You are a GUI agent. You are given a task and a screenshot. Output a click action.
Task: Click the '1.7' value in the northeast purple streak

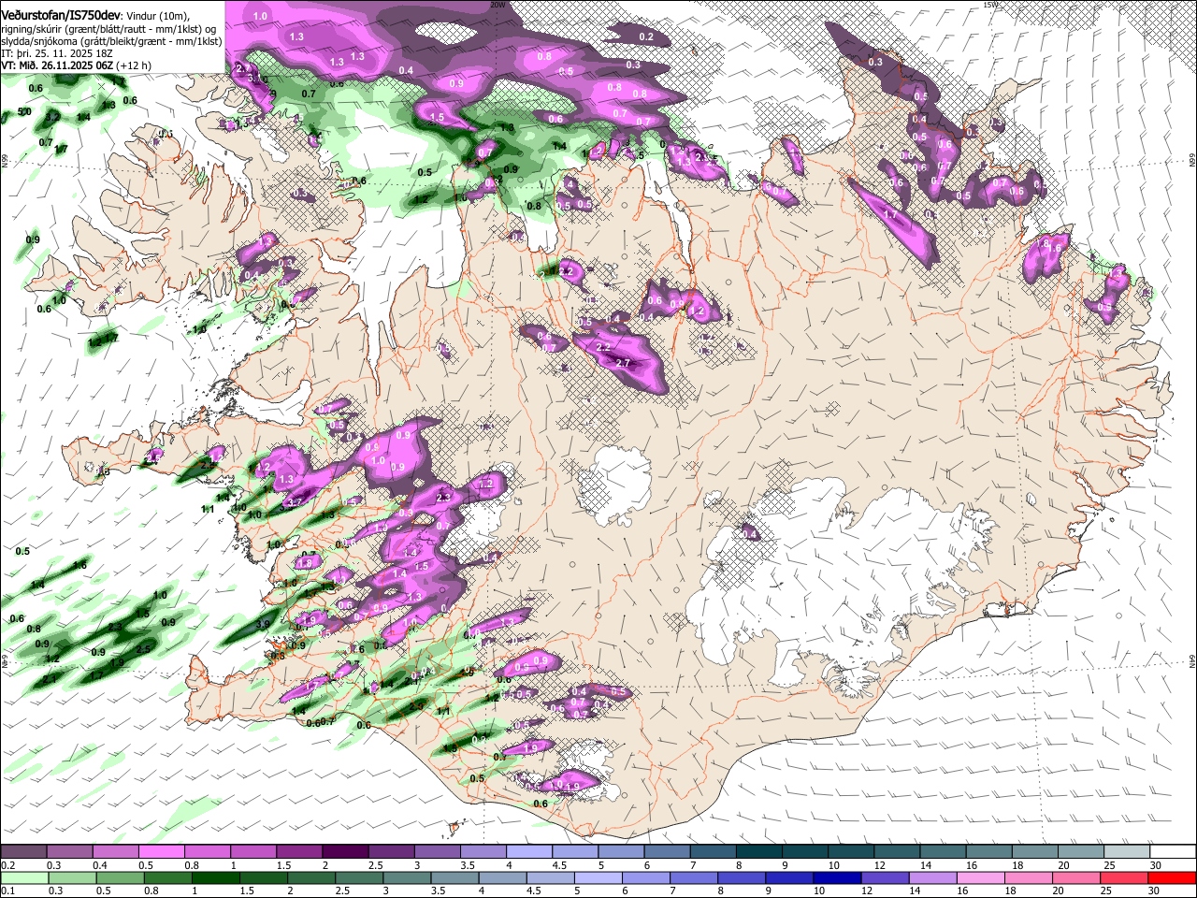click(890, 215)
